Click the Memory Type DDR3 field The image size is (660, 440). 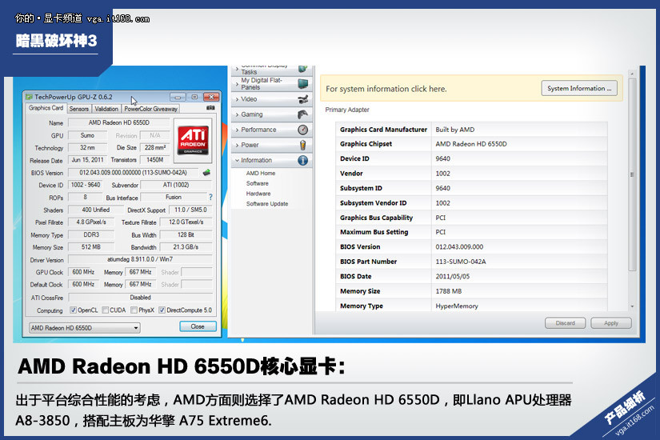[91, 235]
